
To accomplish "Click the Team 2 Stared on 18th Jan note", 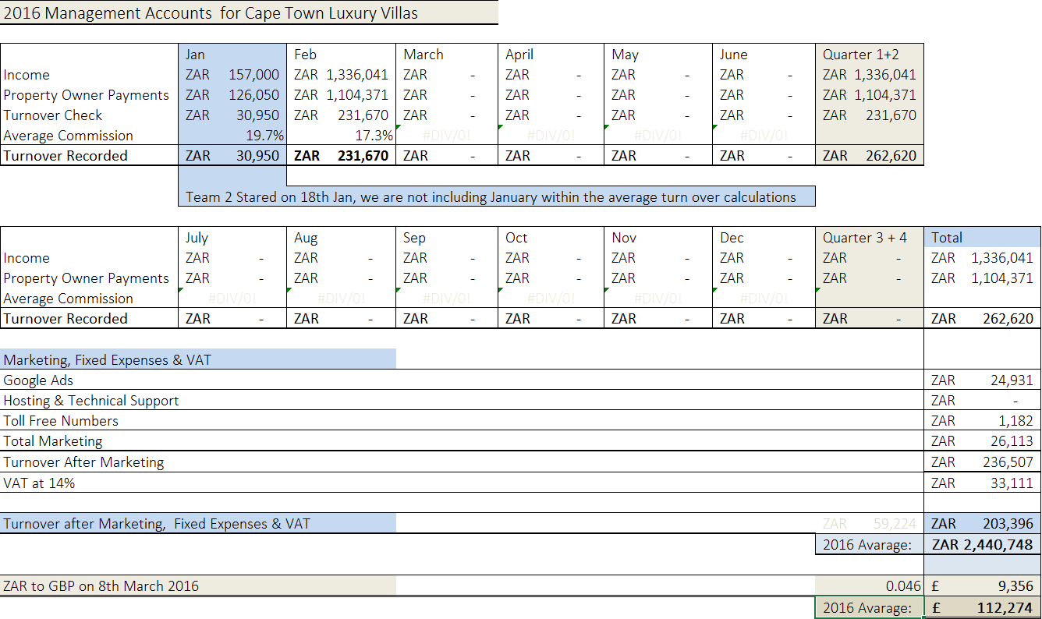I will pyautogui.click(x=497, y=196).
